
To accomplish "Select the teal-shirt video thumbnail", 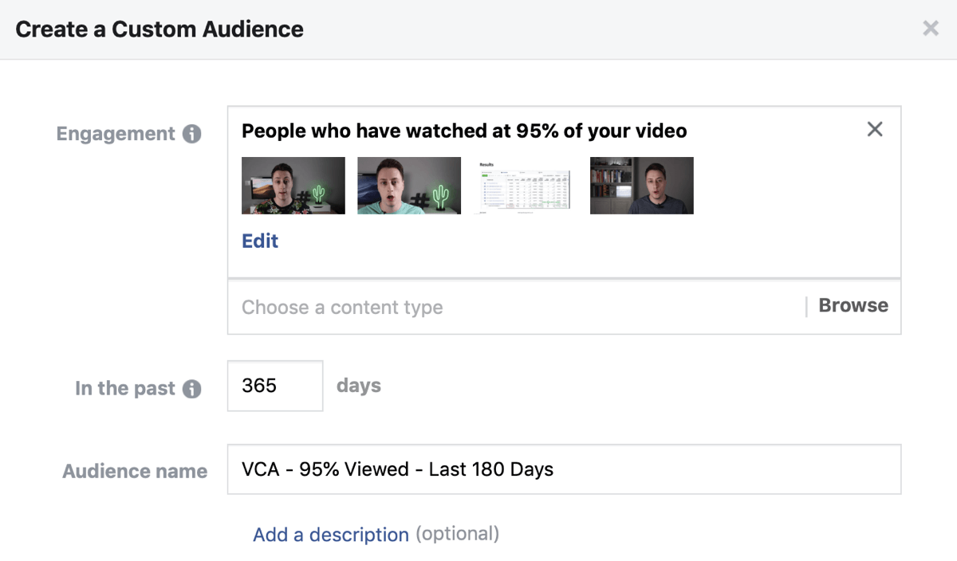I will coord(408,185).
